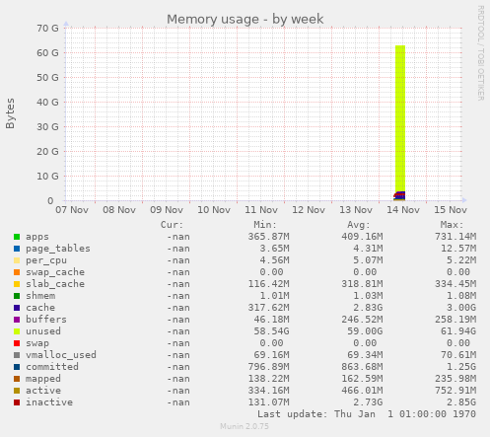Click the 'apps' legend label
The height and width of the screenshot is (437, 490).
(x=37, y=237)
